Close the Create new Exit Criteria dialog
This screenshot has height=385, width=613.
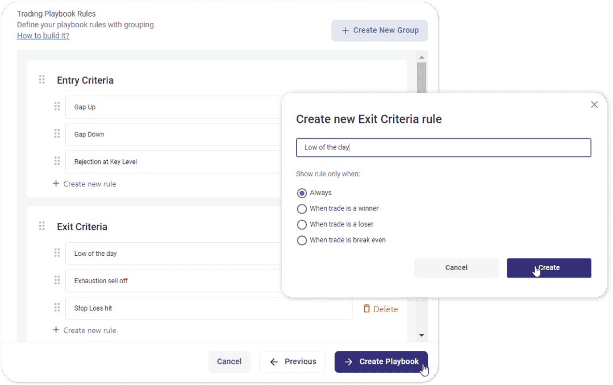pyautogui.click(x=594, y=105)
